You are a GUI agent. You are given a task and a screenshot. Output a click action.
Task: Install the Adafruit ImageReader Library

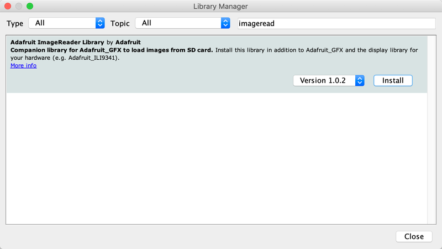393,80
